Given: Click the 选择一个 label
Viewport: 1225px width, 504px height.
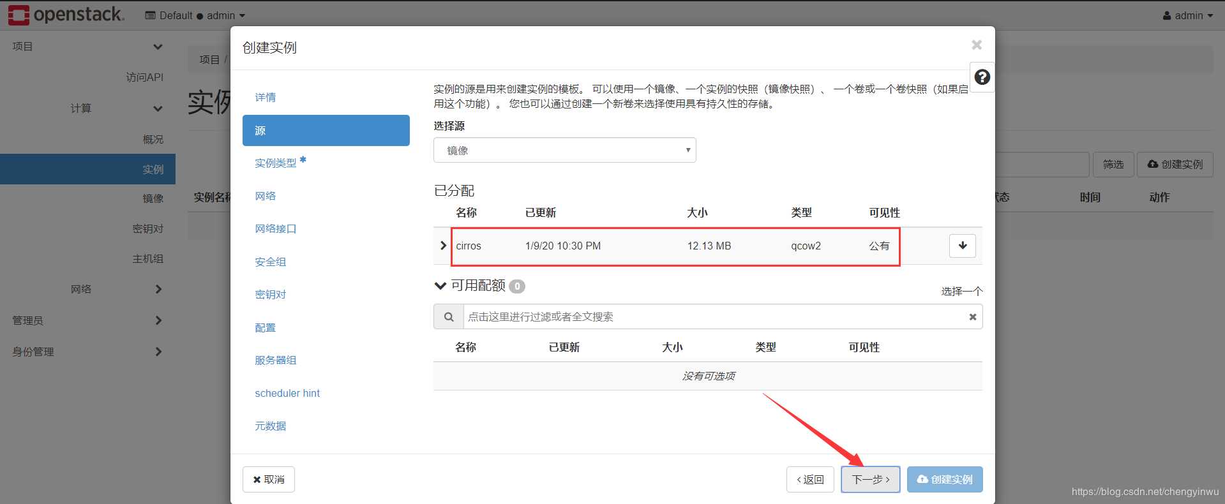Looking at the screenshot, I should pos(962,291).
